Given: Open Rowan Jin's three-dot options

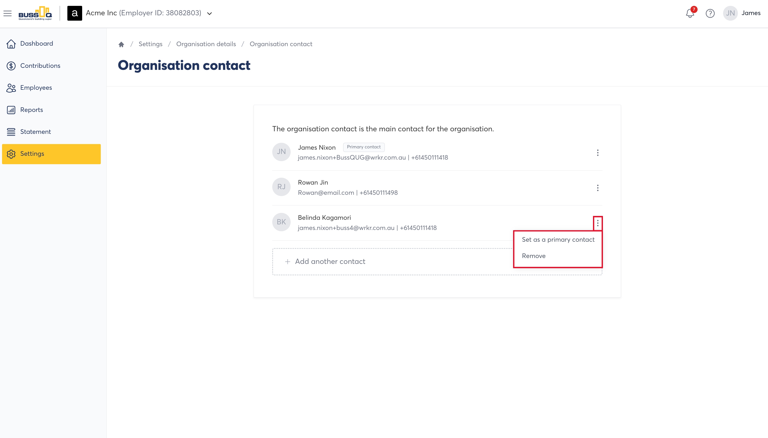Looking at the screenshot, I should [x=598, y=188].
